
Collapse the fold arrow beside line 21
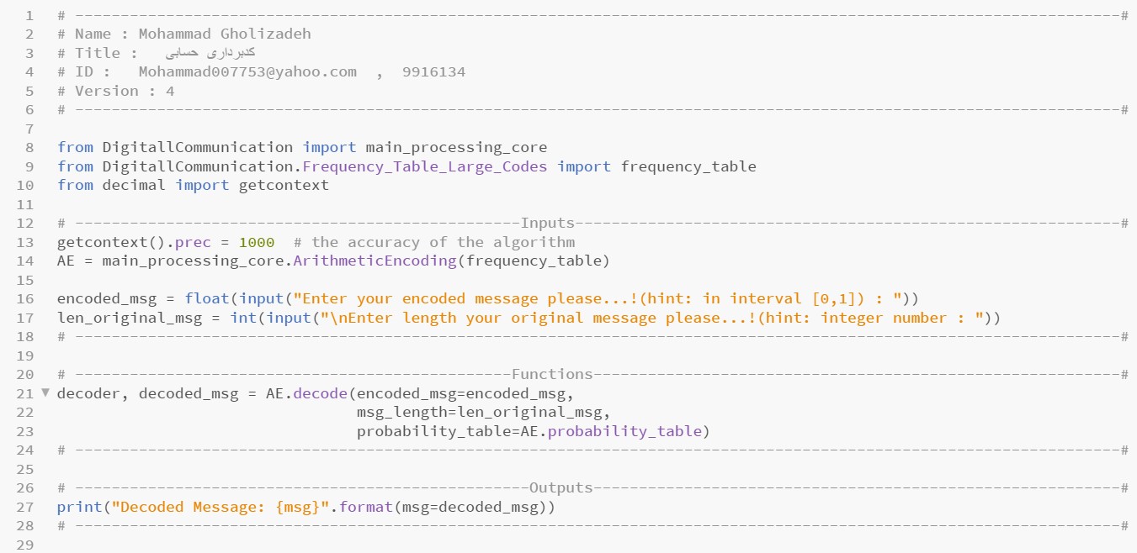[x=45, y=392]
